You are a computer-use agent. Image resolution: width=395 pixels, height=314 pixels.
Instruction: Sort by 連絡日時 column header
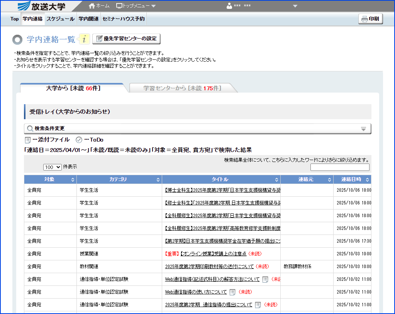pyautogui.click(x=352, y=180)
